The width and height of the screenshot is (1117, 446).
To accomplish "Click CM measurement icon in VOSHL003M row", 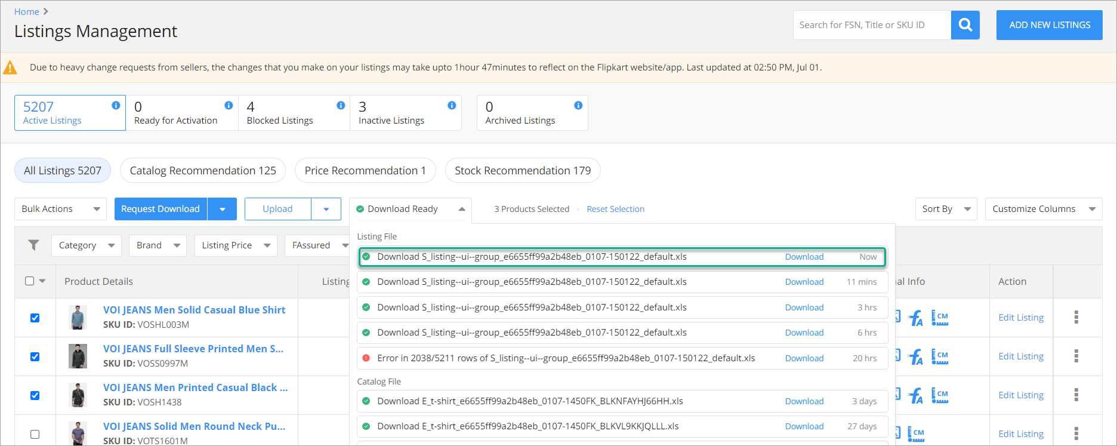I will click(x=940, y=318).
